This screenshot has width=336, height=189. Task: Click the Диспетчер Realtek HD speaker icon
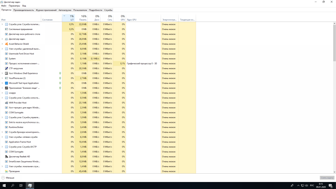click(x=6, y=157)
